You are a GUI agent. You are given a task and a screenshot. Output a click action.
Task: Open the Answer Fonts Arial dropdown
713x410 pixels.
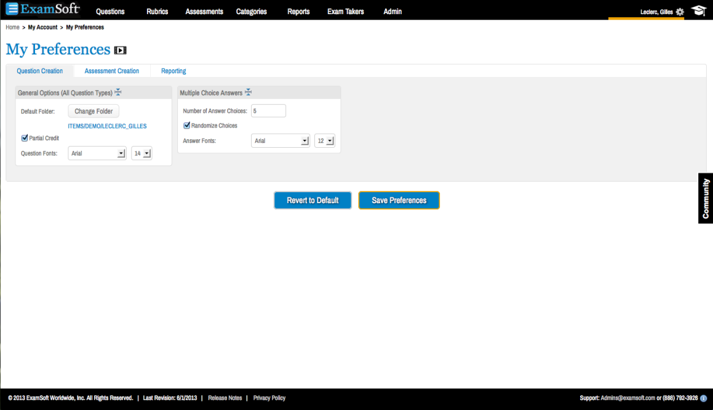pos(280,141)
